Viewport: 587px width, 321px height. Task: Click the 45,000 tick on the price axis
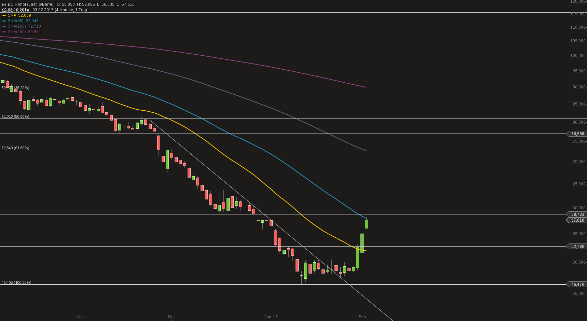point(579,294)
